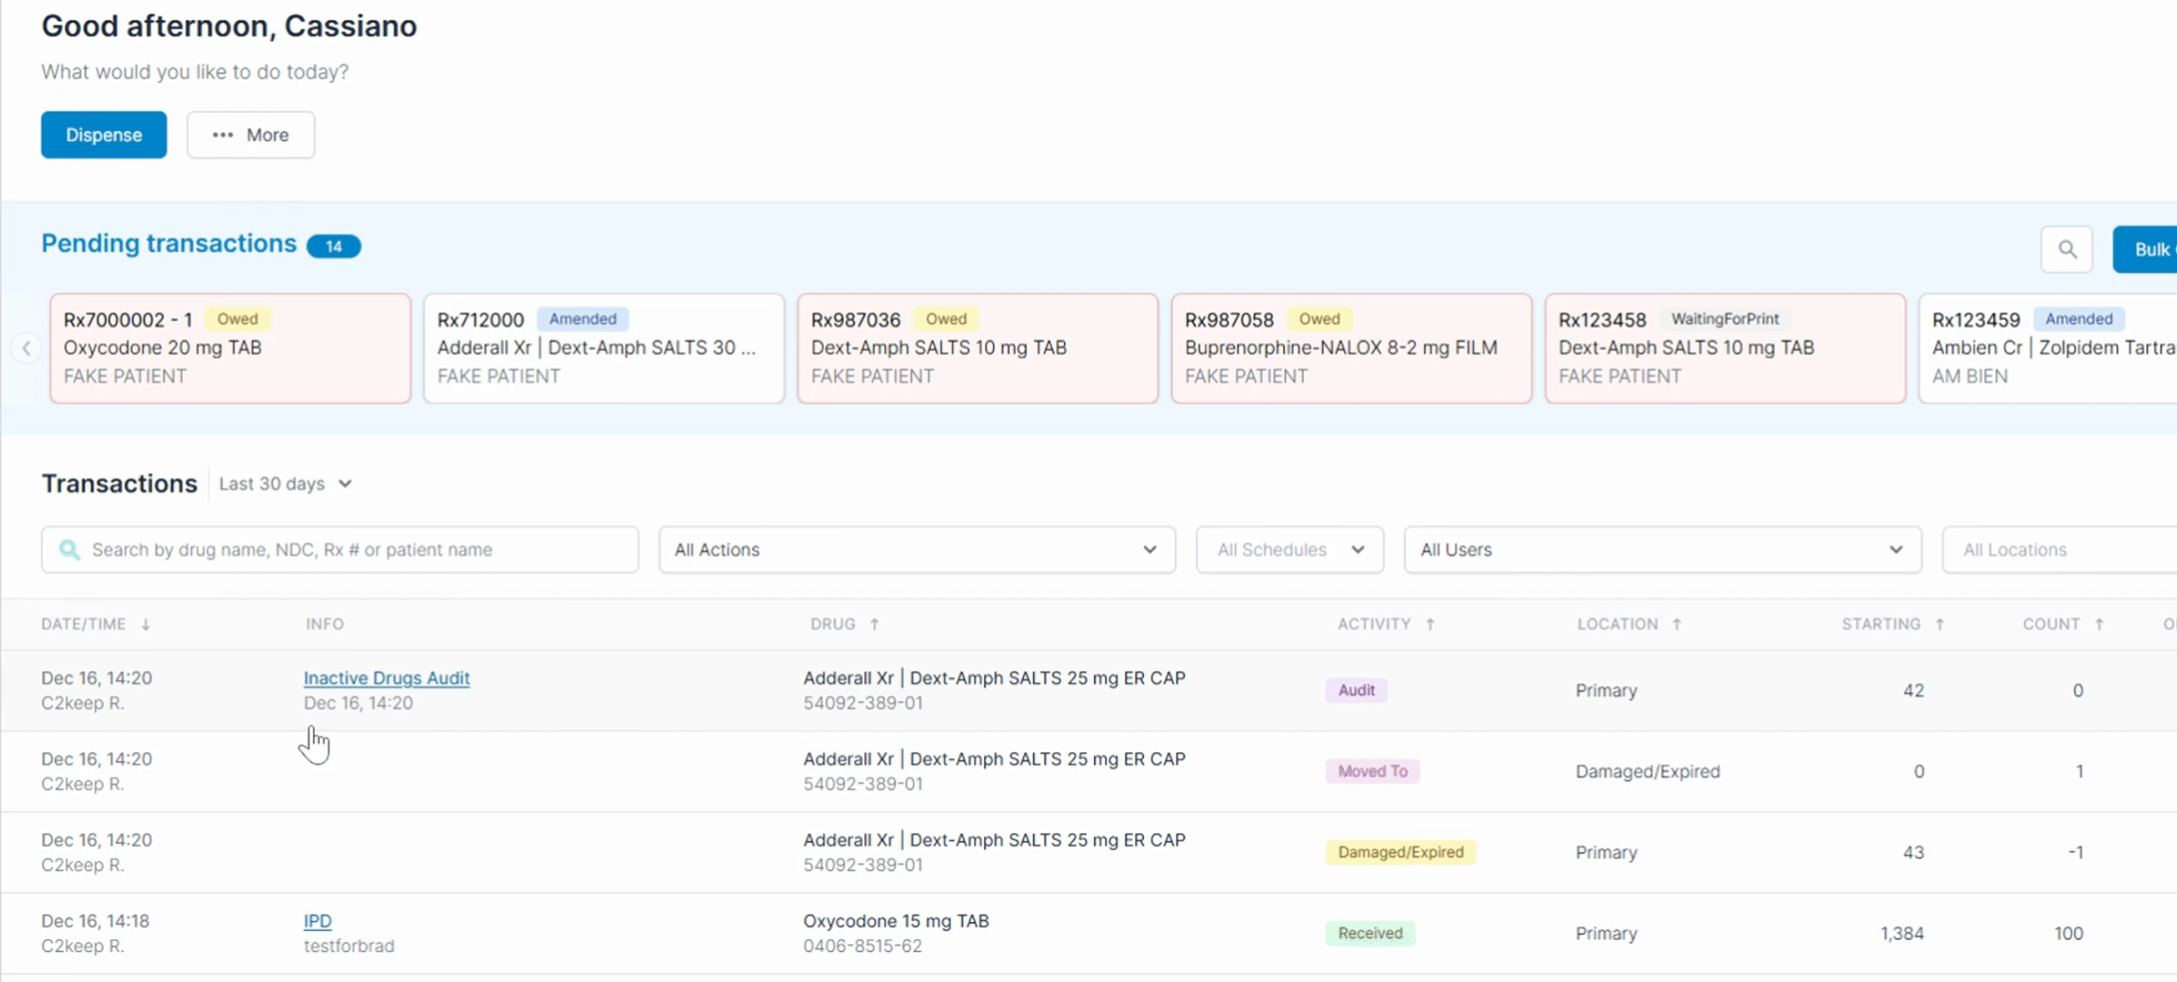Click the Dispense button
This screenshot has height=982, width=2177.
104,135
